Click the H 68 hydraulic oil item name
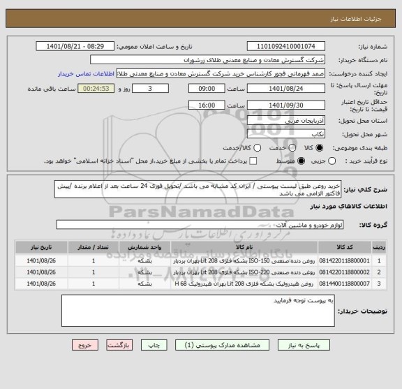 coord(244,284)
